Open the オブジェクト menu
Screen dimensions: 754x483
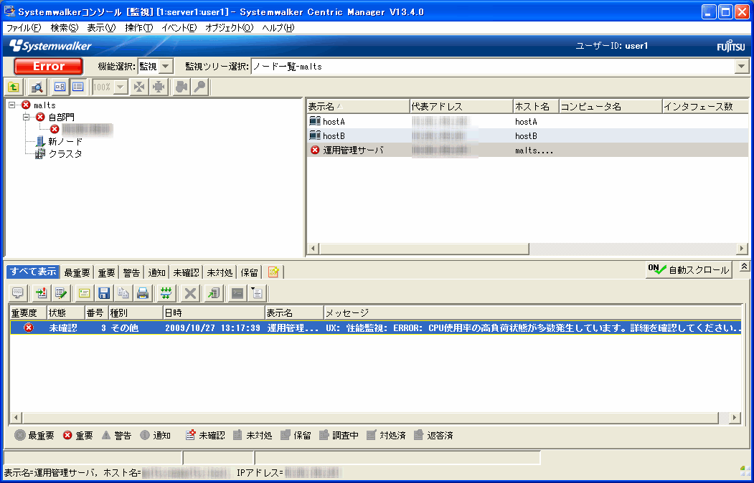[229, 28]
